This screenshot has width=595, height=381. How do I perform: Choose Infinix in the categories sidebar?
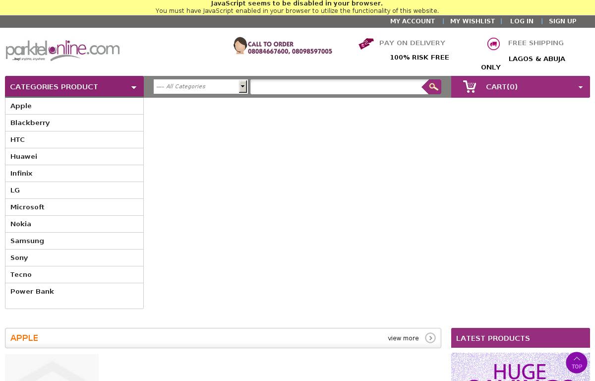(21, 173)
